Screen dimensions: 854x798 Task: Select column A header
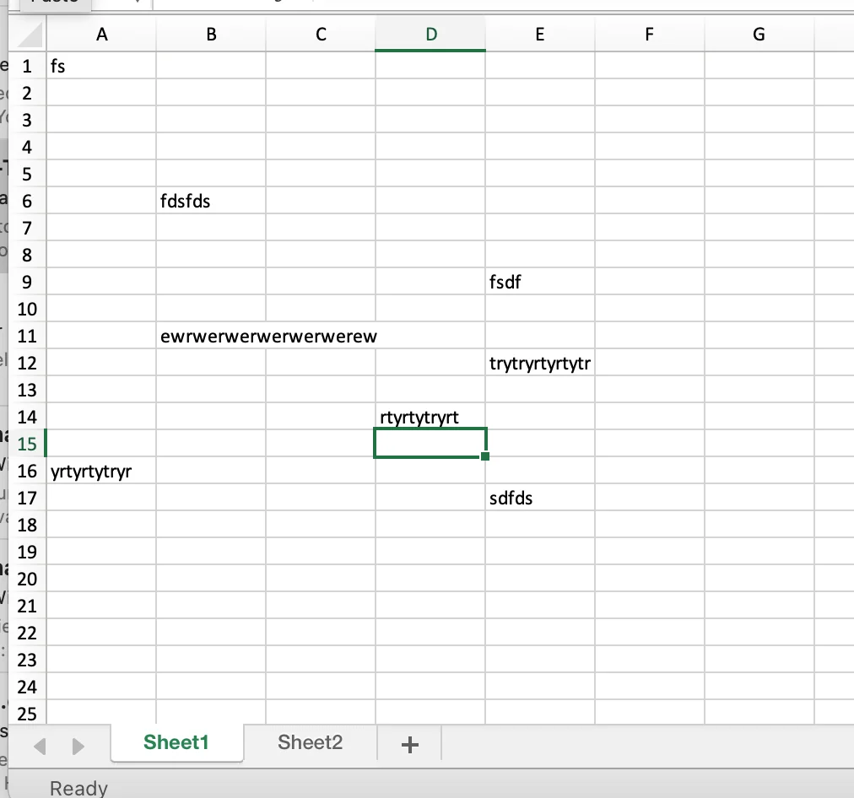101,35
